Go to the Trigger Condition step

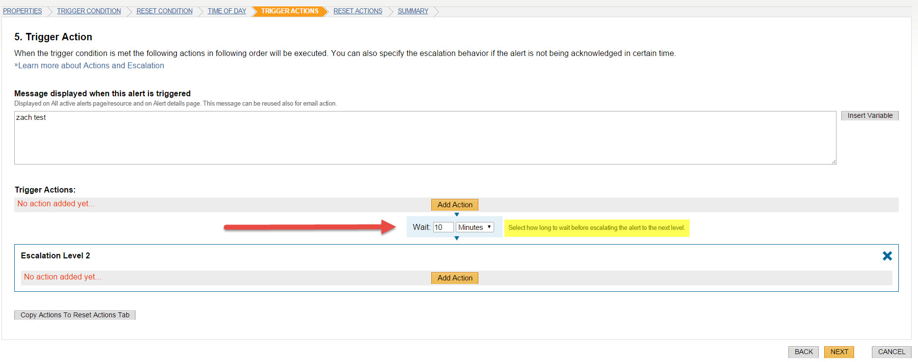click(89, 11)
